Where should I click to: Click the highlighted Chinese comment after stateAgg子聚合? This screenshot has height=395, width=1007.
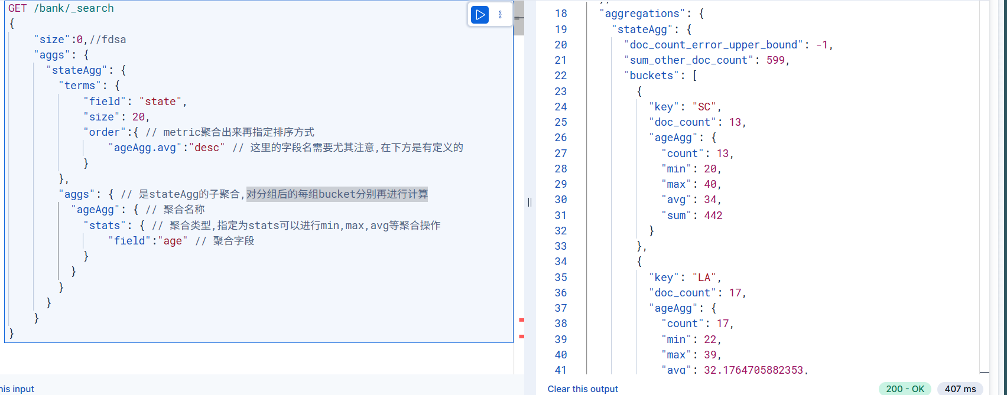point(337,194)
